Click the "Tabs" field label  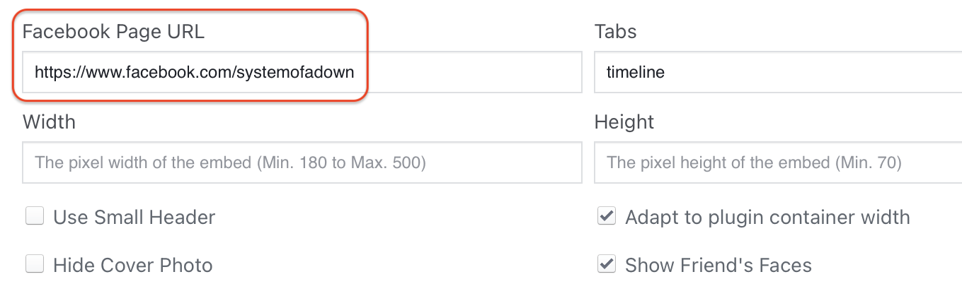tap(615, 32)
